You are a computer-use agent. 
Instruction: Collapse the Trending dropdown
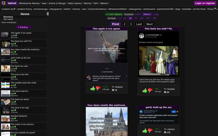click(23, 27)
